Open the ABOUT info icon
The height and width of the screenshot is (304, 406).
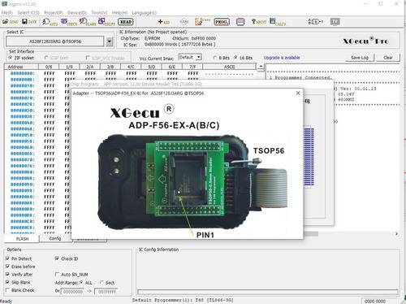pyautogui.click(x=258, y=22)
